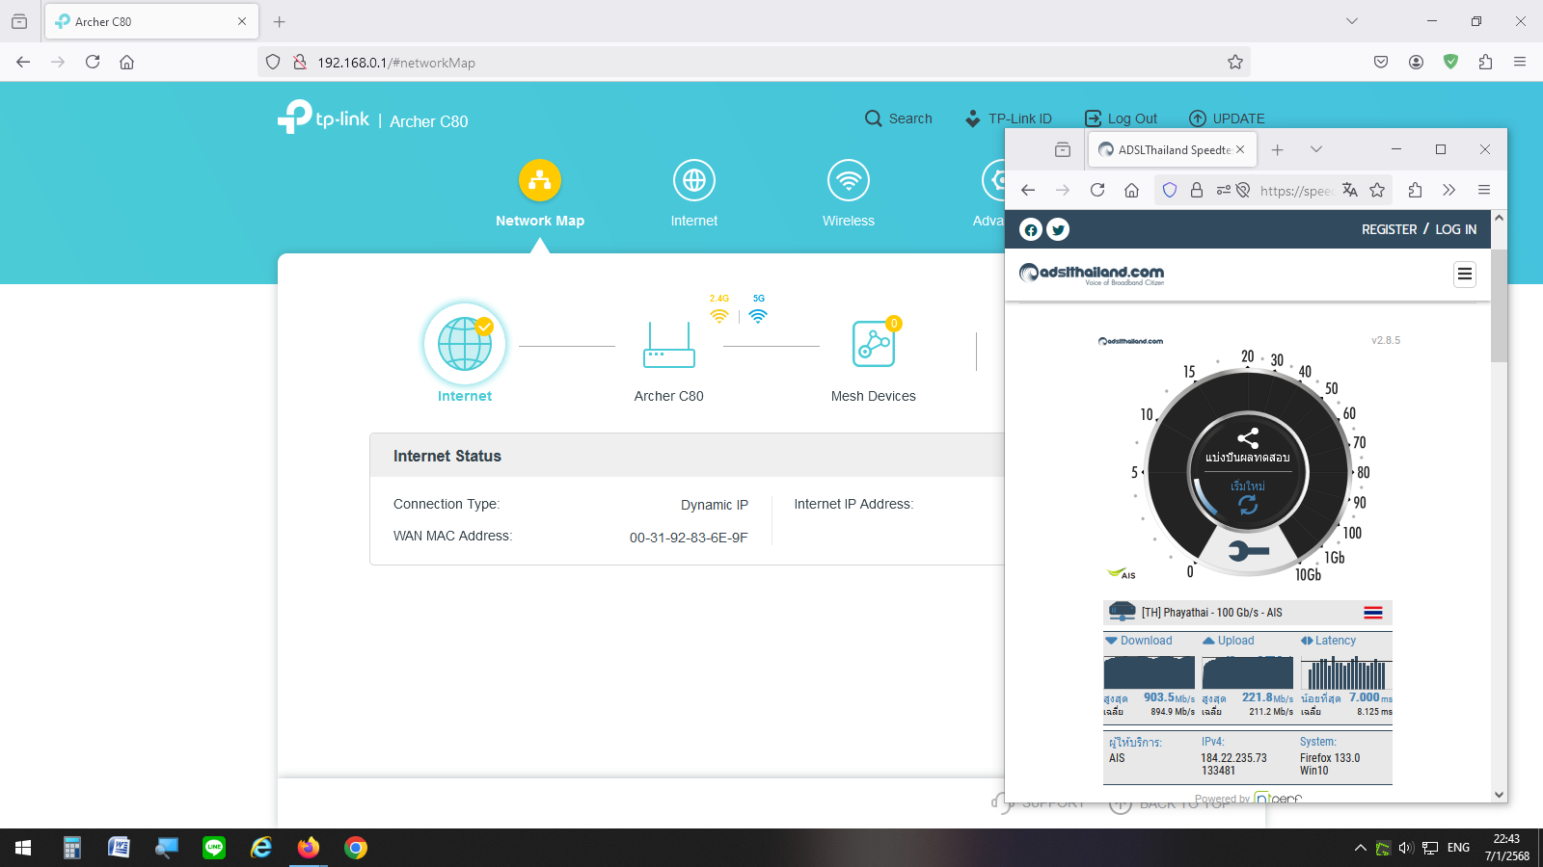Viewport: 1543px width, 867px height.
Task: Open the speedtest wrench settings icon
Action: coord(1248,551)
